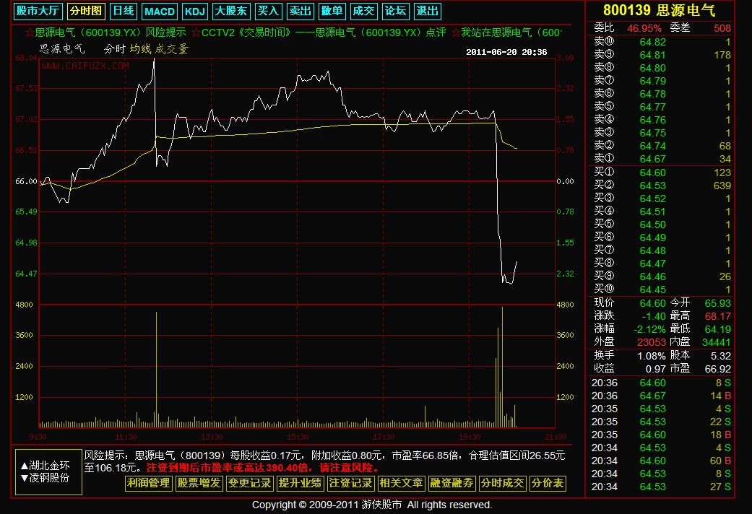
Task: Click the 买入 buy button
Action: click(268, 11)
